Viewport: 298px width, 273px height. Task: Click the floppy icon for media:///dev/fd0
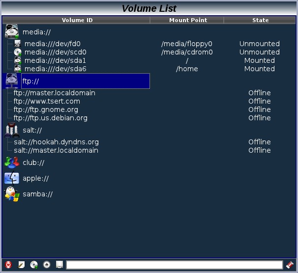tap(18, 44)
